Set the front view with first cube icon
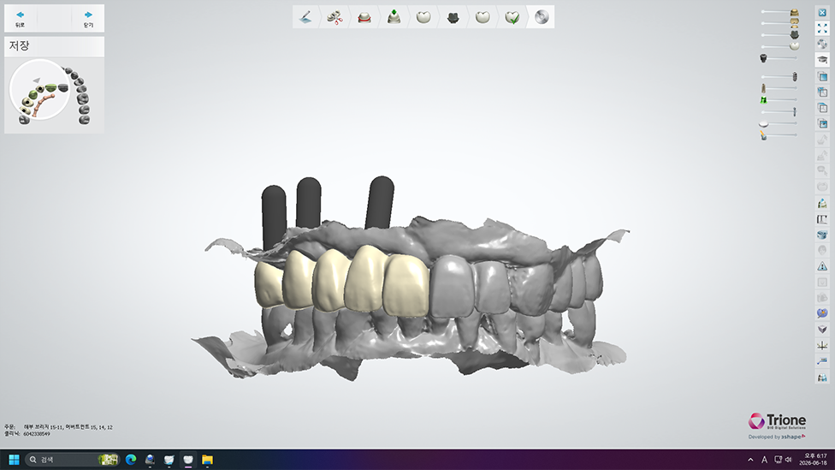The height and width of the screenshot is (470, 835). tap(822, 77)
